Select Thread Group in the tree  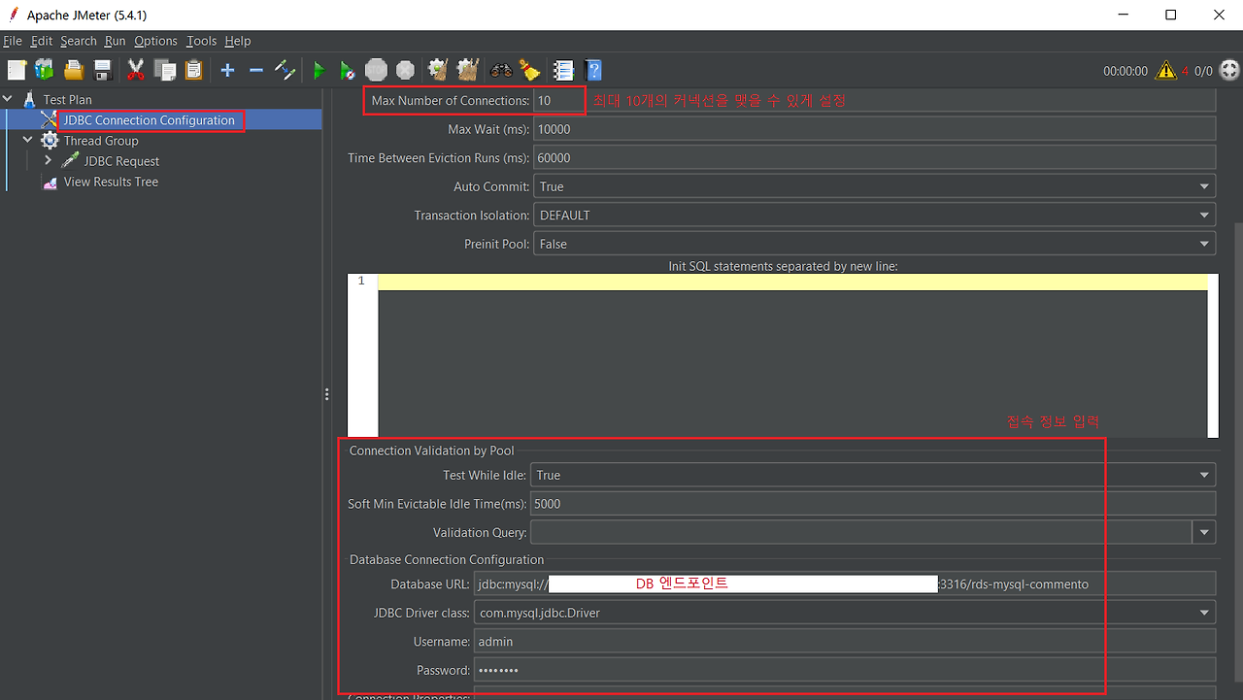[101, 141]
